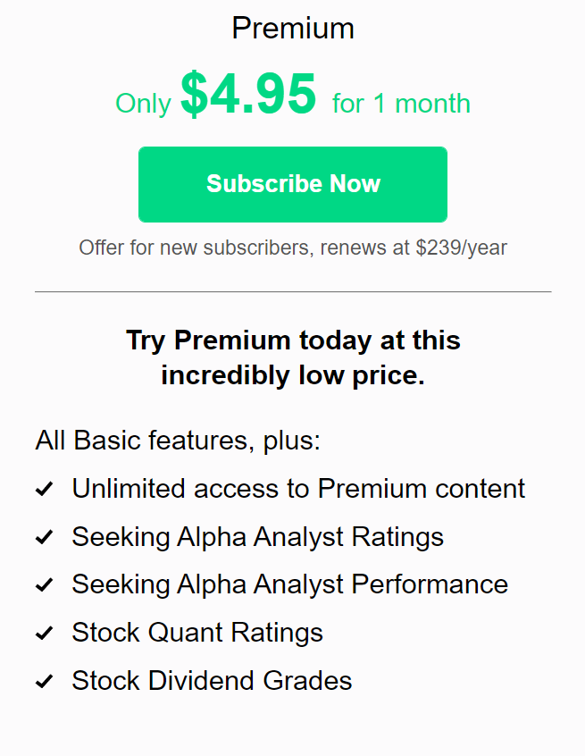Select 'Seeking Alpha Analyst Performance' feature text
Viewport: 585px width, 756px height.
289,584
